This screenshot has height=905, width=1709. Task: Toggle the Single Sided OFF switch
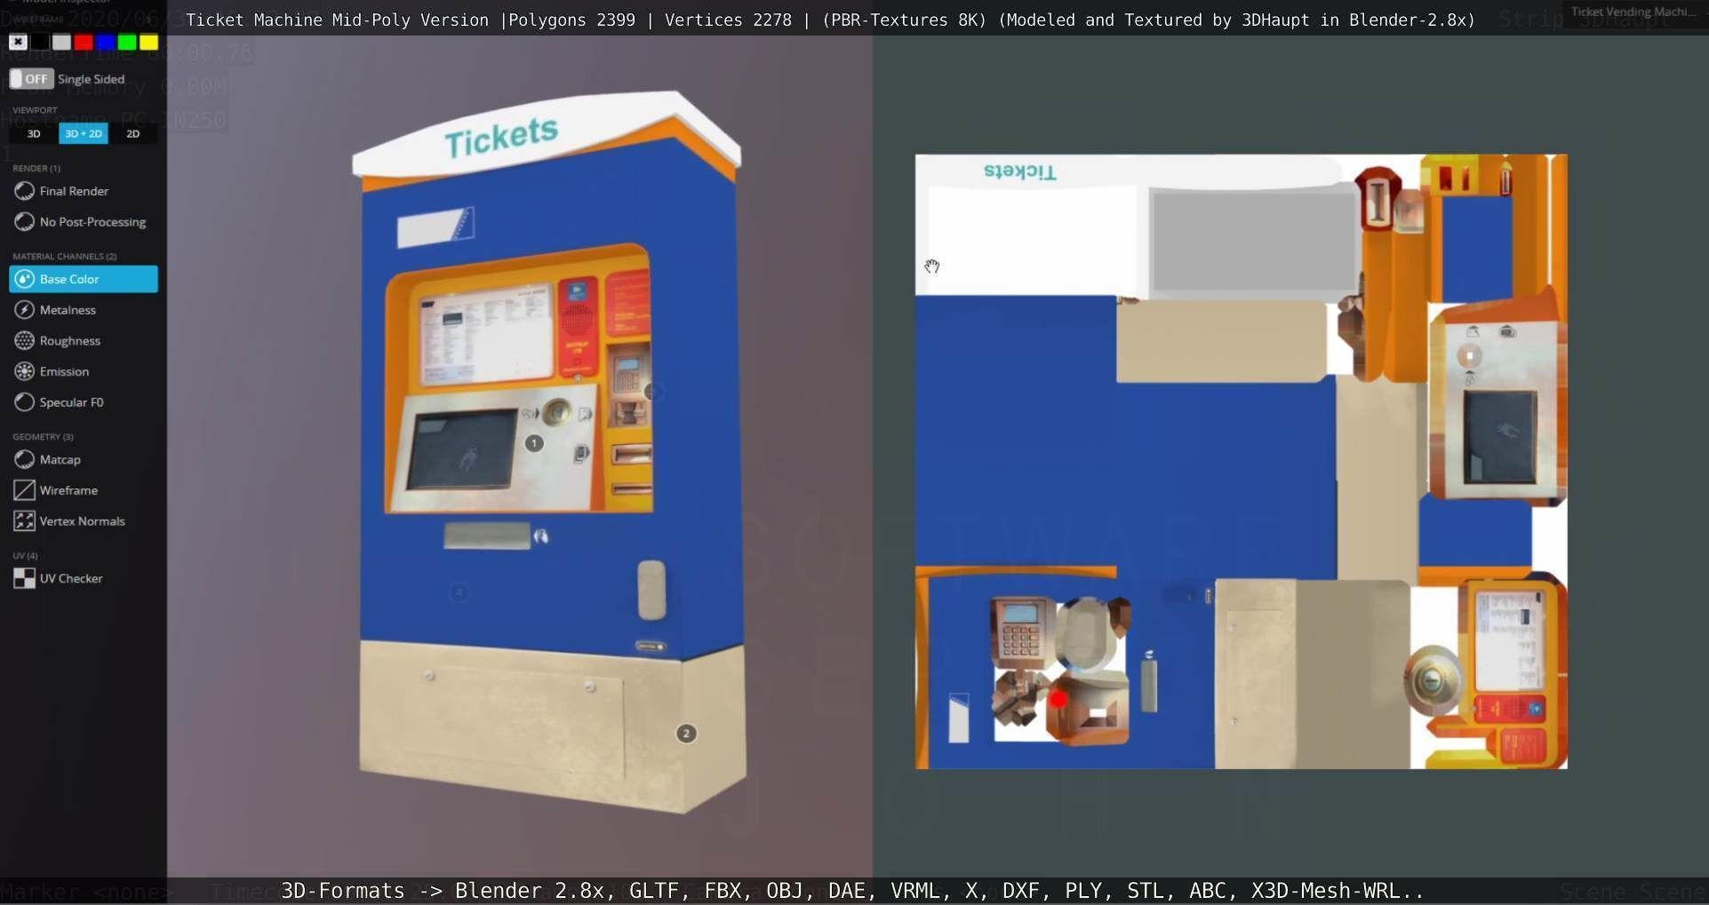pyautogui.click(x=31, y=79)
